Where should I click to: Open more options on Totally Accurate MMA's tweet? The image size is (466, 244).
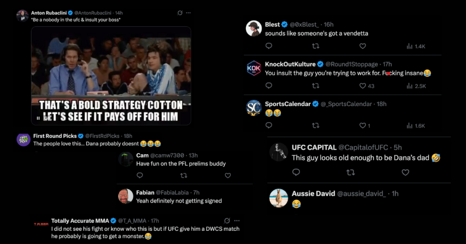(x=236, y=221)
